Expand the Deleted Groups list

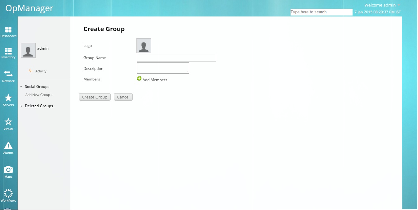(21, 106)
